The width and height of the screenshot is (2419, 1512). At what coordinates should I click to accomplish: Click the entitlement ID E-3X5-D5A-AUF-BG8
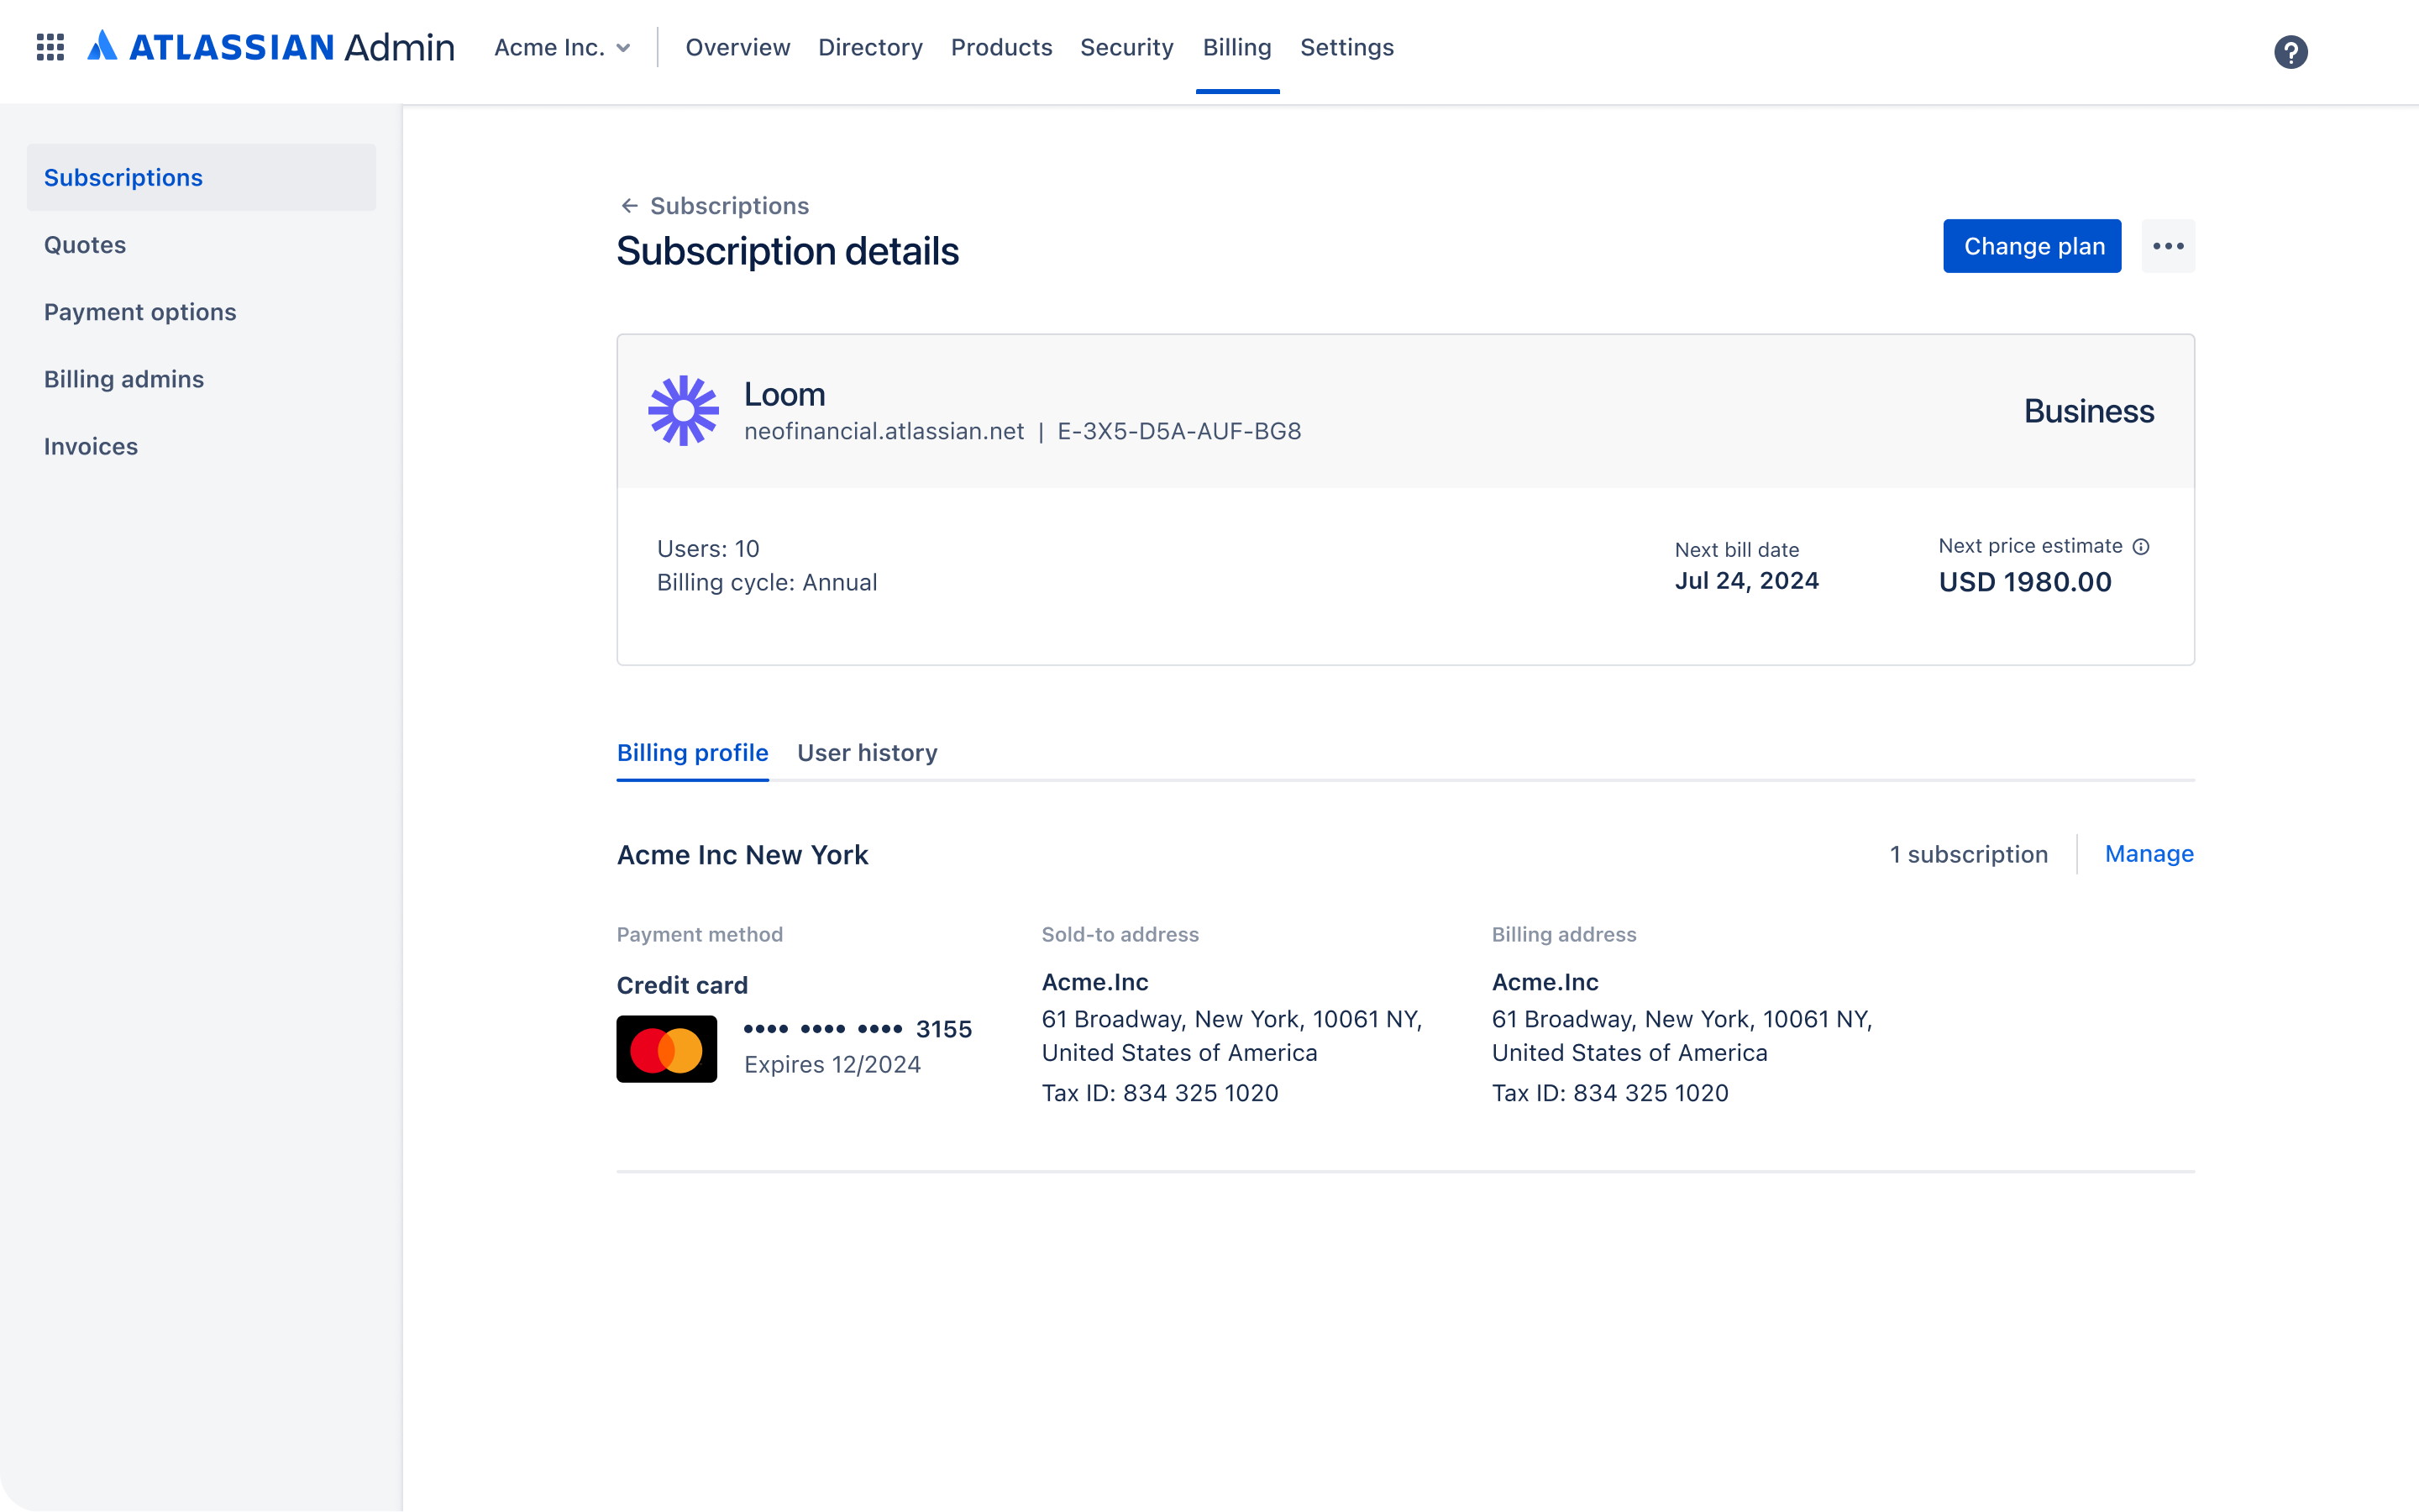pos(1178,431)
